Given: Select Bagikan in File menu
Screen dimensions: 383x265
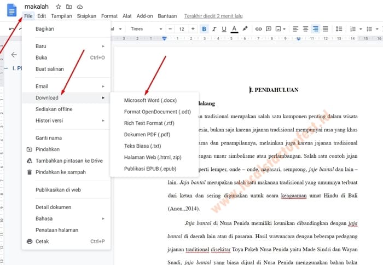Looking at the screenshot, I should [x=66, y=29].
